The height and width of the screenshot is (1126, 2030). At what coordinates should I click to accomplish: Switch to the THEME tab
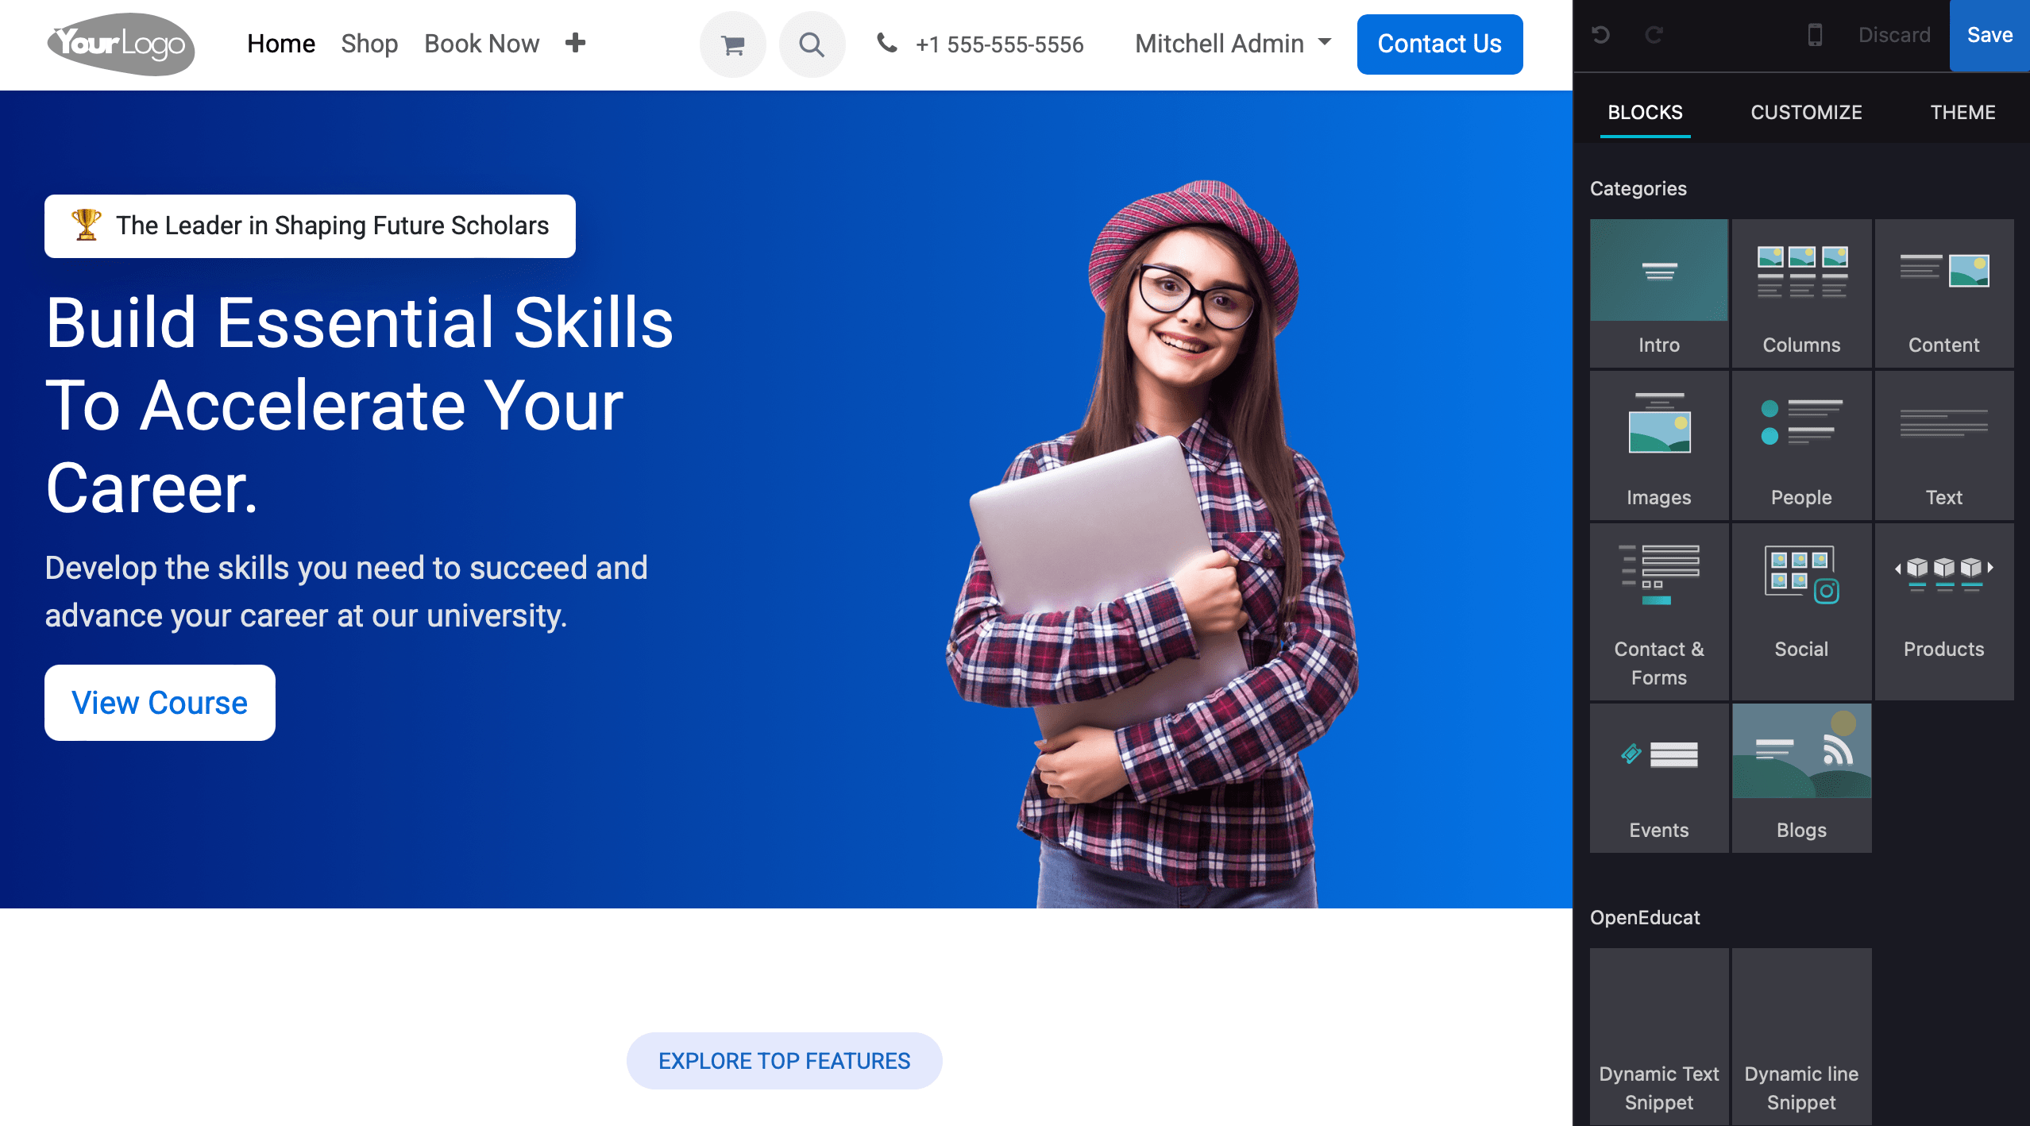(x=1962, y=112)
